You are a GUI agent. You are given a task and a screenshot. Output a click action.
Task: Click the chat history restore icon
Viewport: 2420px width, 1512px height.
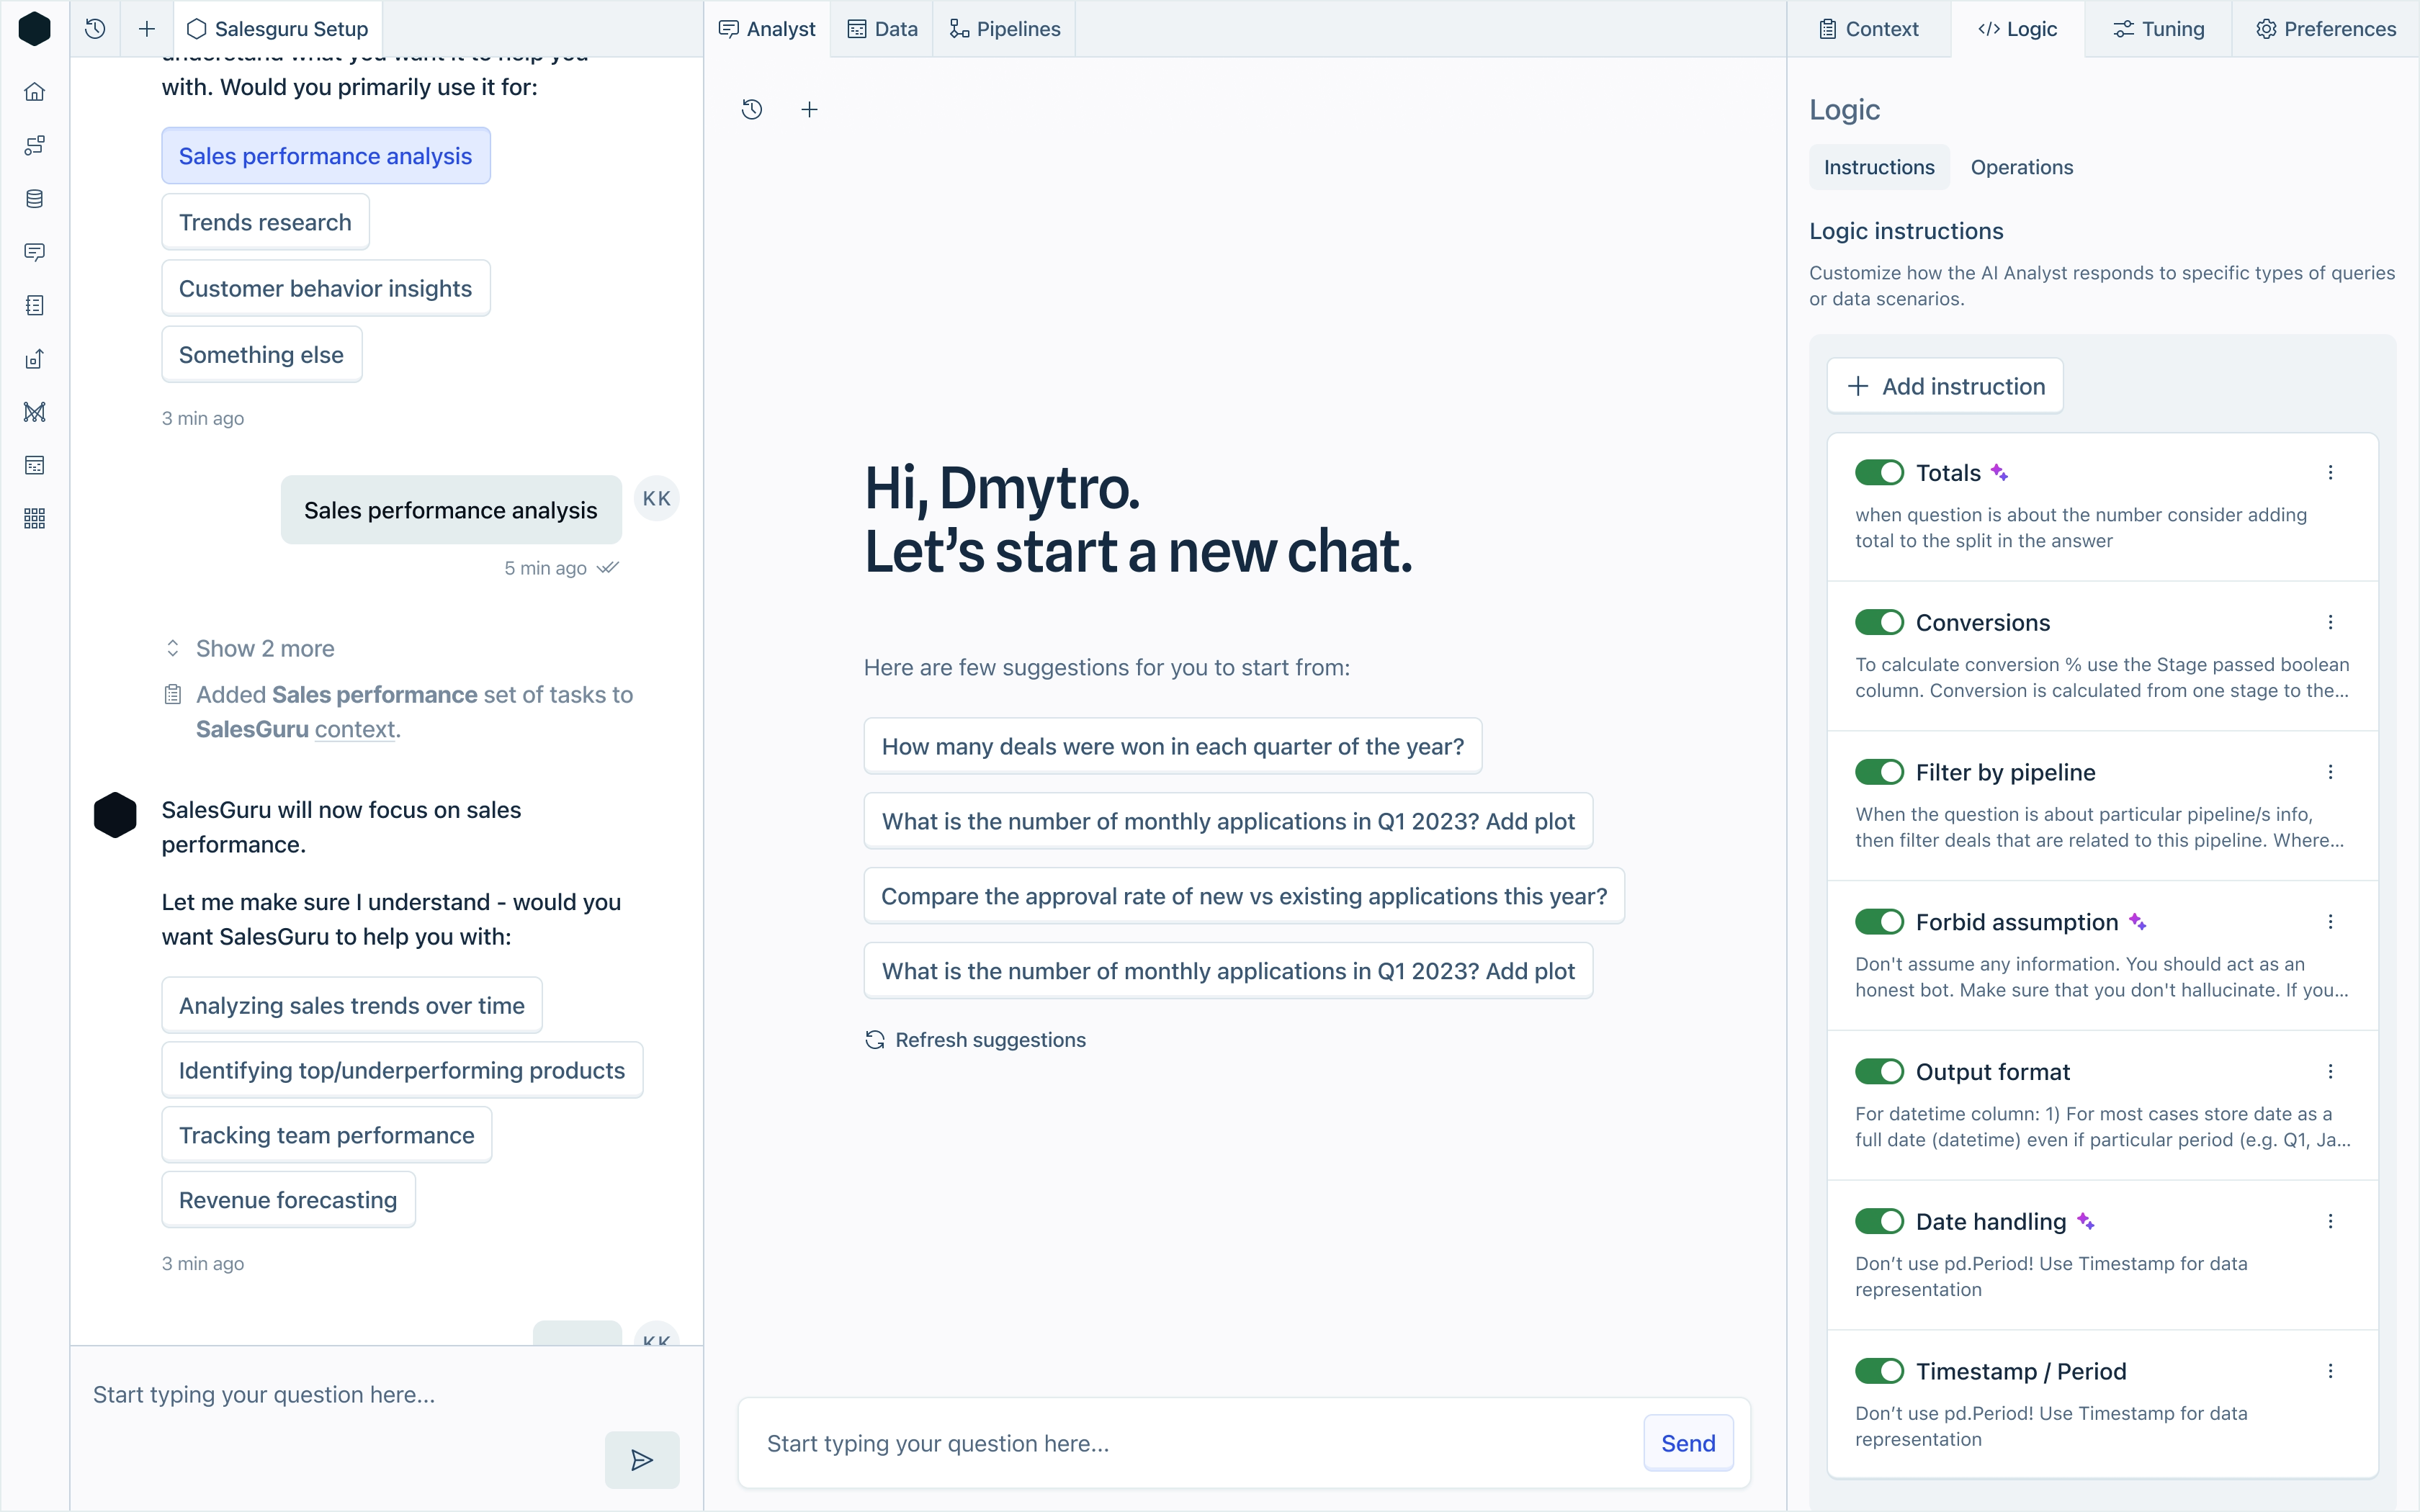click(x=753, y=109)
